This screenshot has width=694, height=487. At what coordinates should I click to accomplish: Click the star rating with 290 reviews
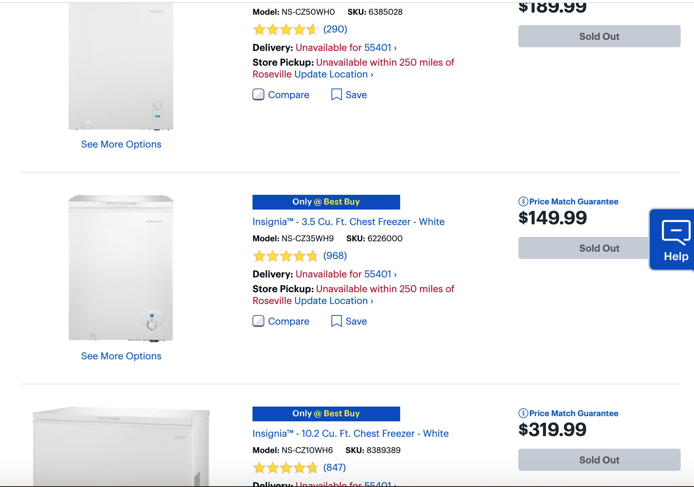tap(285, 29)
